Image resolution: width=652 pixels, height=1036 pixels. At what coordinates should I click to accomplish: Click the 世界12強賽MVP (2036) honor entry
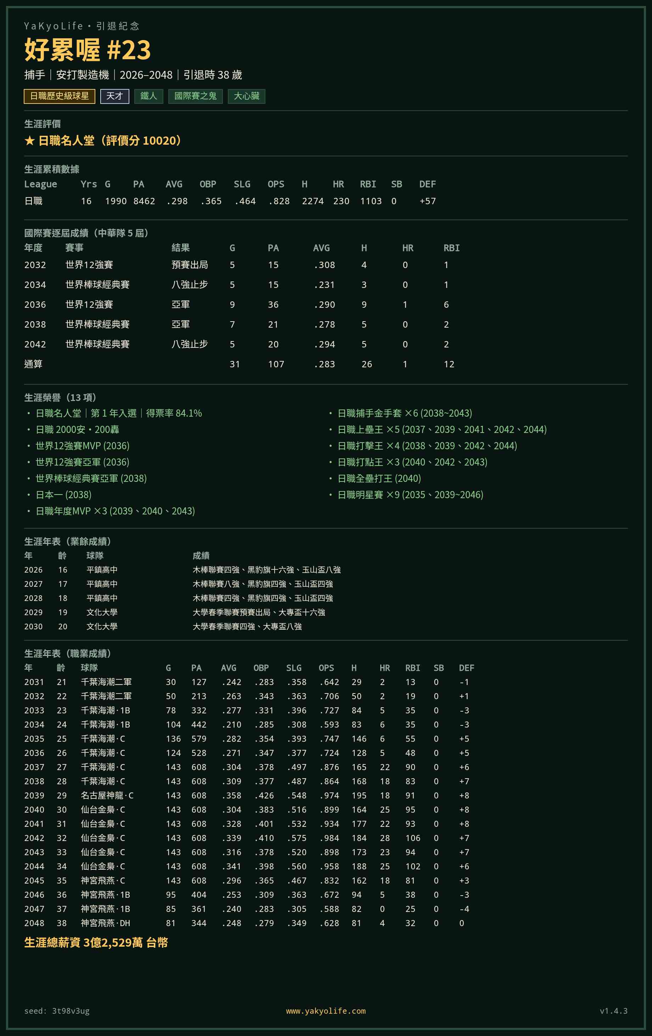[83, 446]
